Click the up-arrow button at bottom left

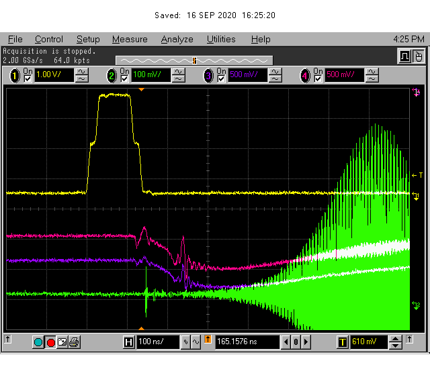[7, 340]
